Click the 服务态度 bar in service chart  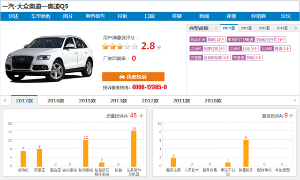173,162
